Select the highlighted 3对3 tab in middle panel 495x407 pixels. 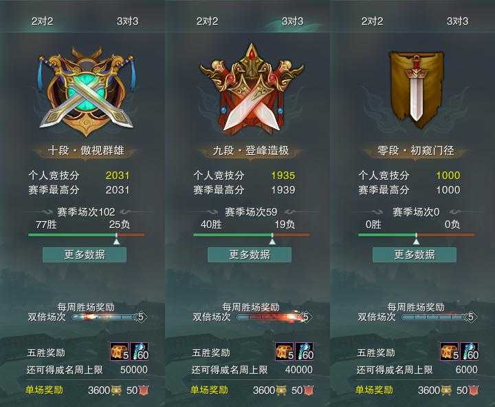(x=293, y=21)
